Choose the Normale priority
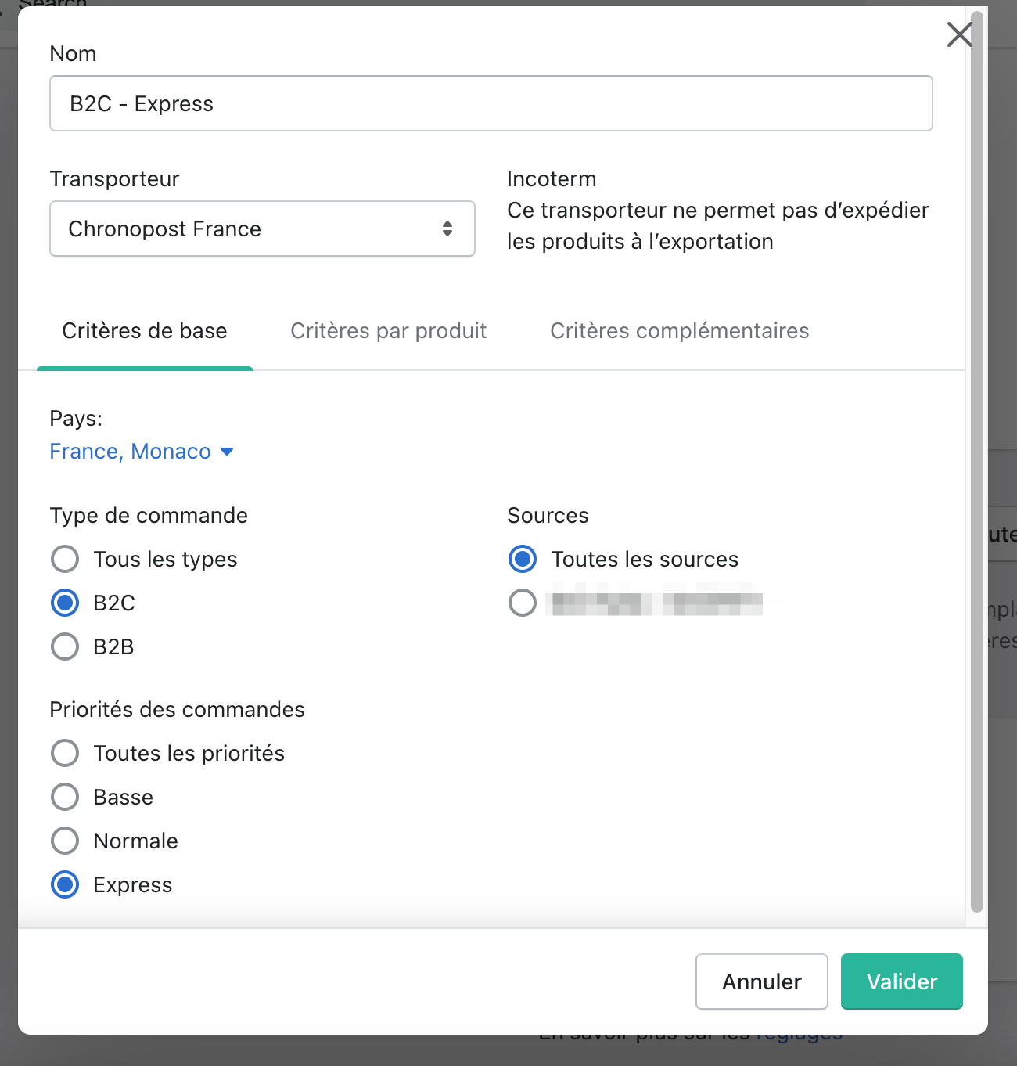 click(x=65, y=841)
